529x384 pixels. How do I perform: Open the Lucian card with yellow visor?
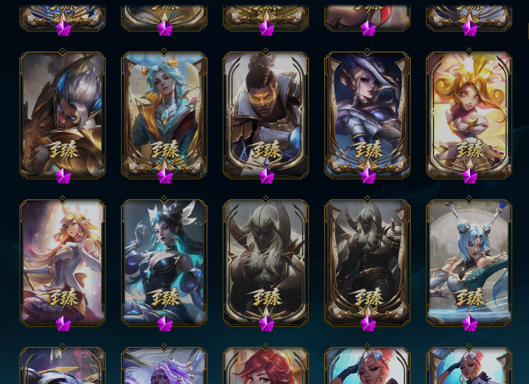pos(266,114)
